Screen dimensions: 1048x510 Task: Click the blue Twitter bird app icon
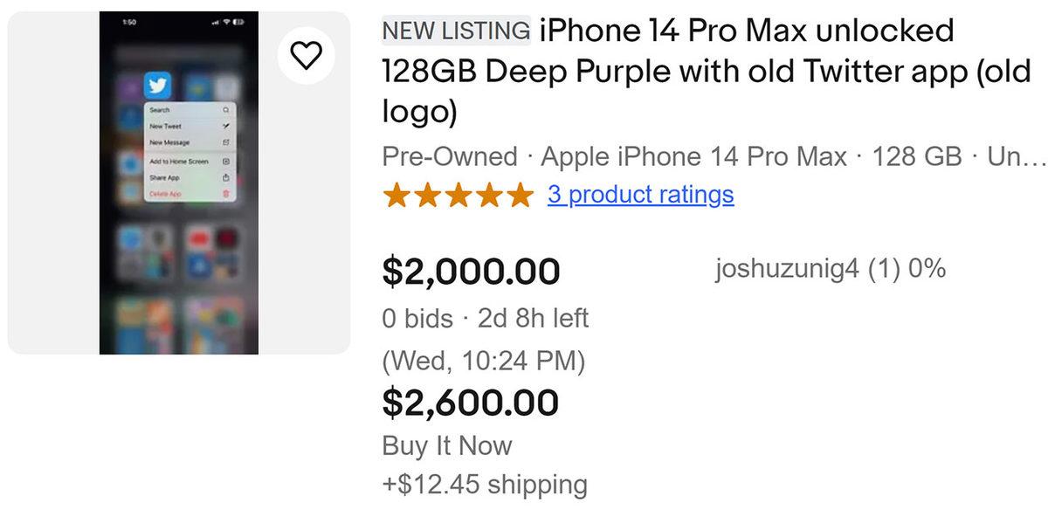[x=158, y=85]
